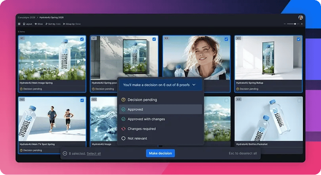Select Decision pending option
321x175 pixels.
[160, 100]
